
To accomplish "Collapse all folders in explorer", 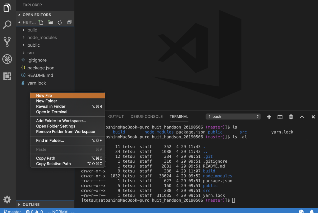I will click(69, 22).
